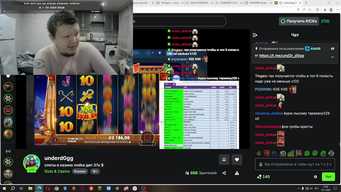The height and width of the screenshot is (192, 341).
Task: Pick the green DJ alien emote
Action: click(x=283, y=153)
